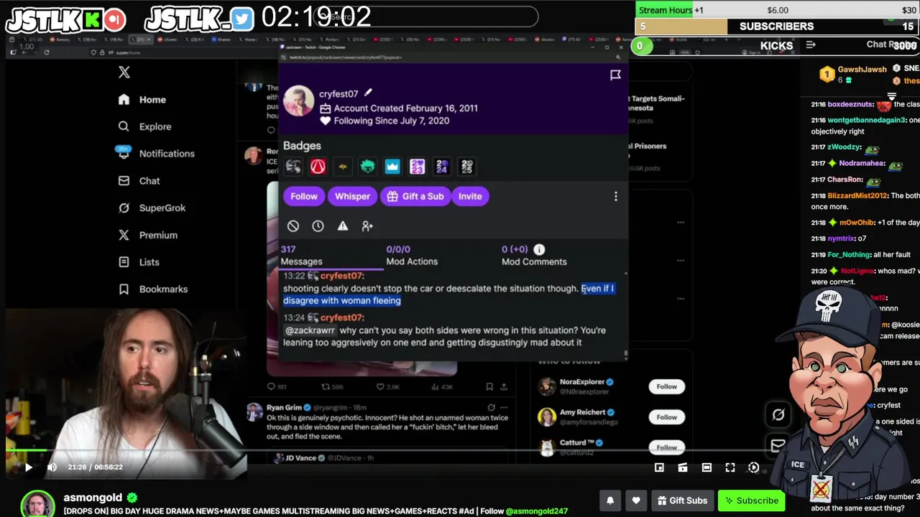Click the 2023 recap badge
Image resolution: width=920 pixels, height=517 pixels.
click(417, 167)
